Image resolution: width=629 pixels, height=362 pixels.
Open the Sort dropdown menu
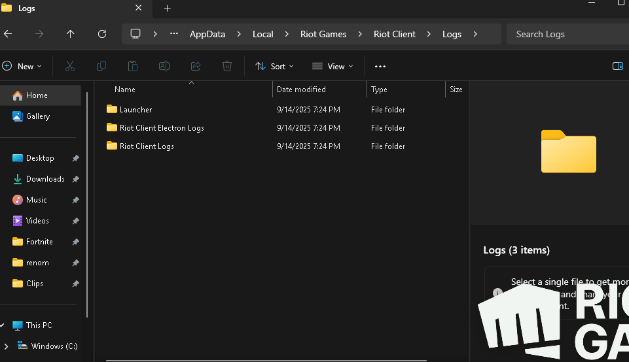pos(274,66)
